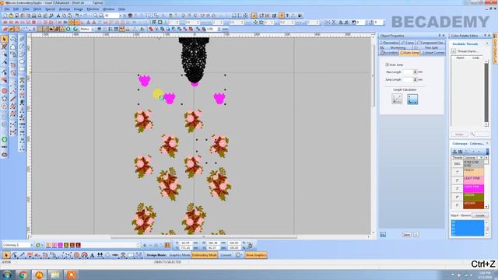
Task: Adjust the Jump Length spinner arrows
Action: point(415,79)
